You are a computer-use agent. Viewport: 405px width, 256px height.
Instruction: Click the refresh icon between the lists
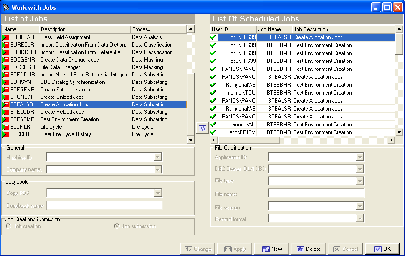point(202,129)
